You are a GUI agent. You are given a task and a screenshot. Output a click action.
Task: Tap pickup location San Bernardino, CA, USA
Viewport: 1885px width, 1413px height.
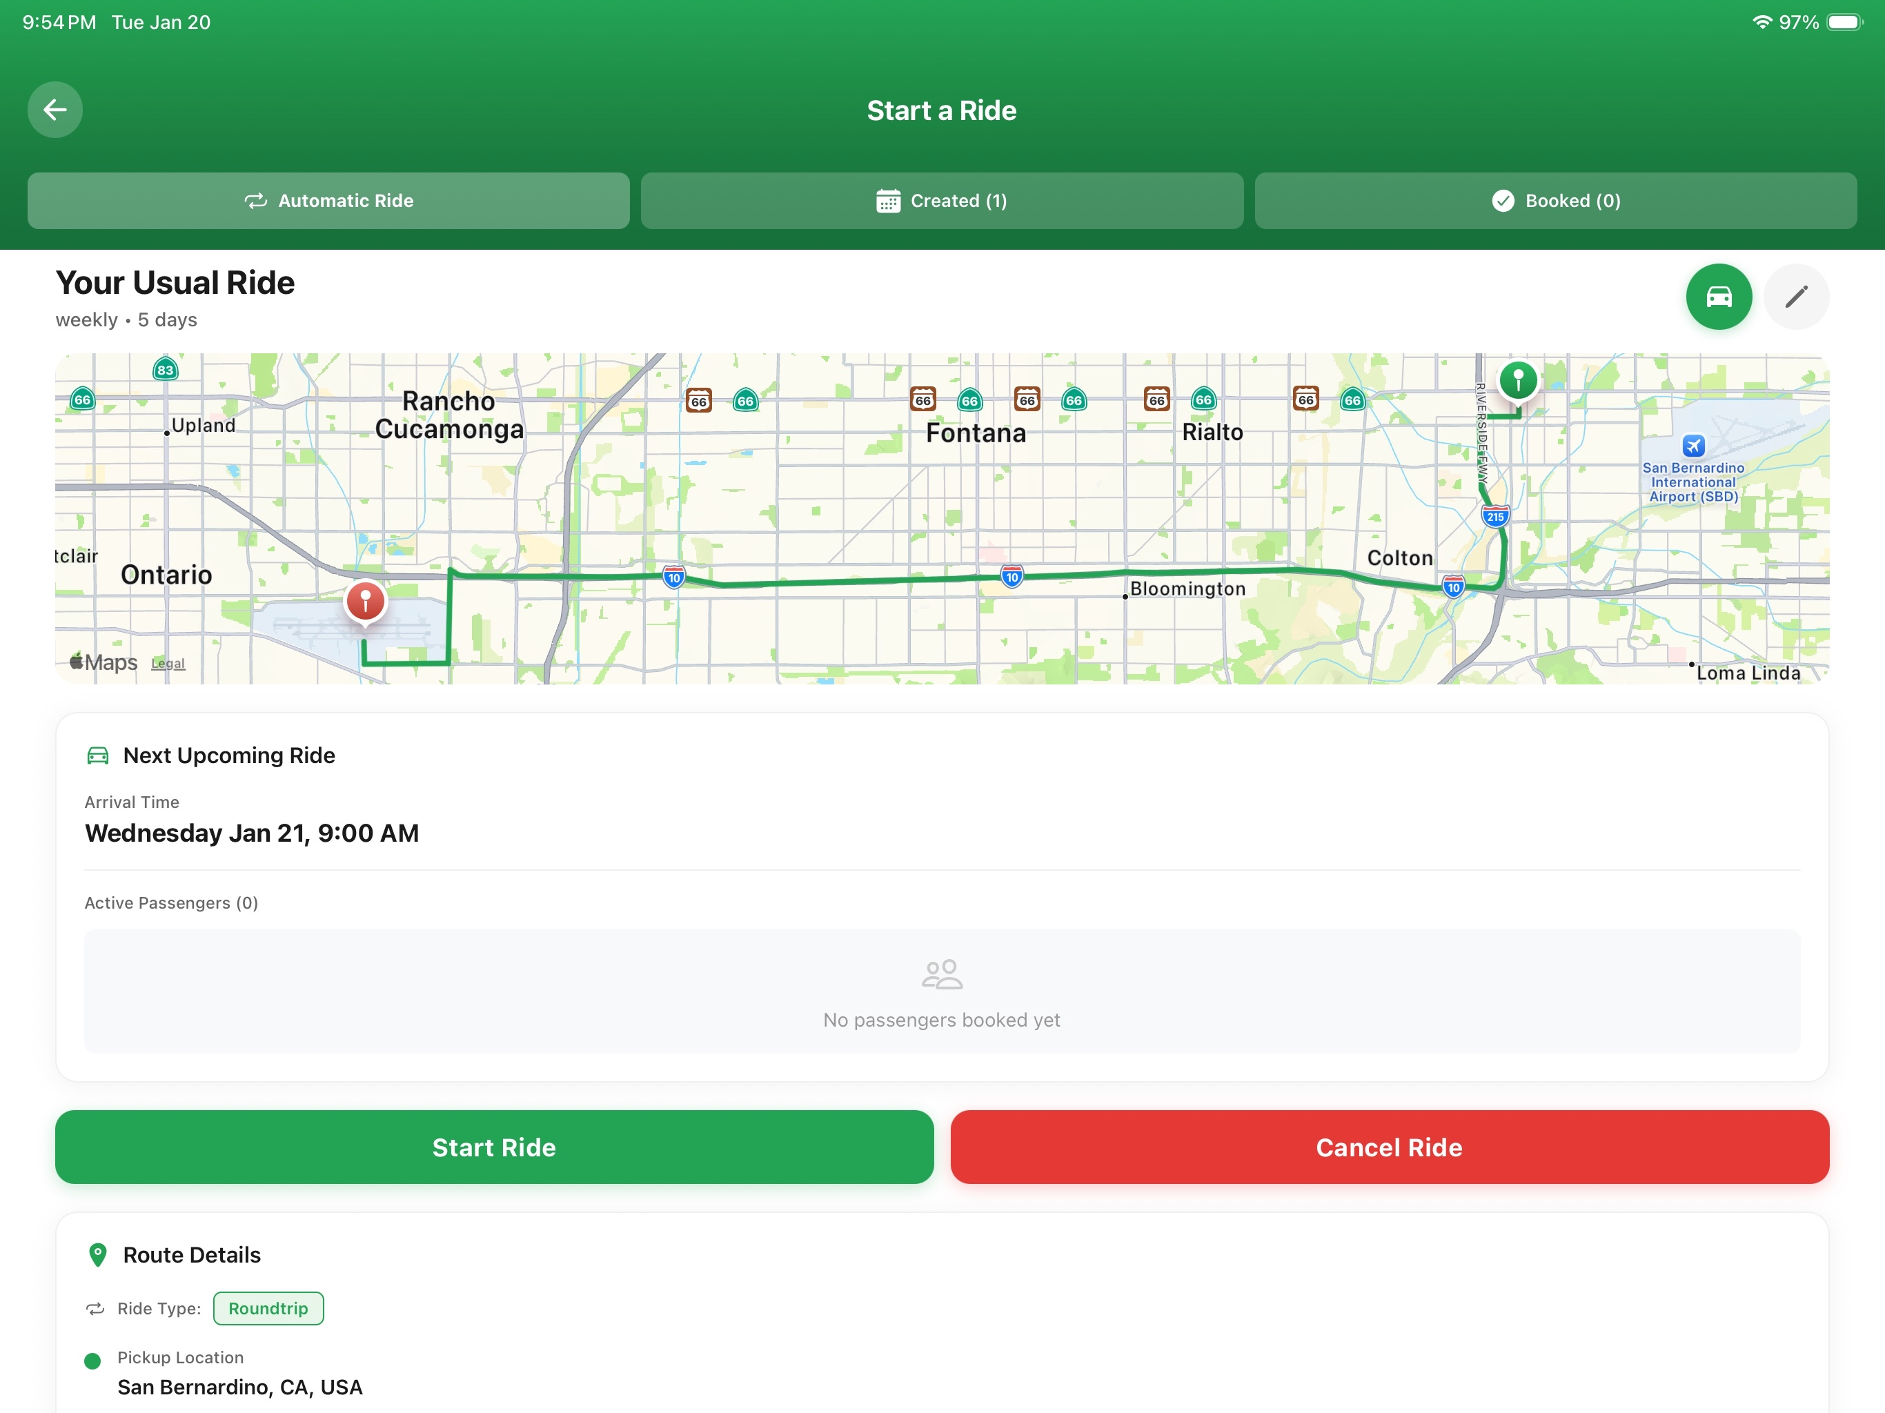[240, 1387]
